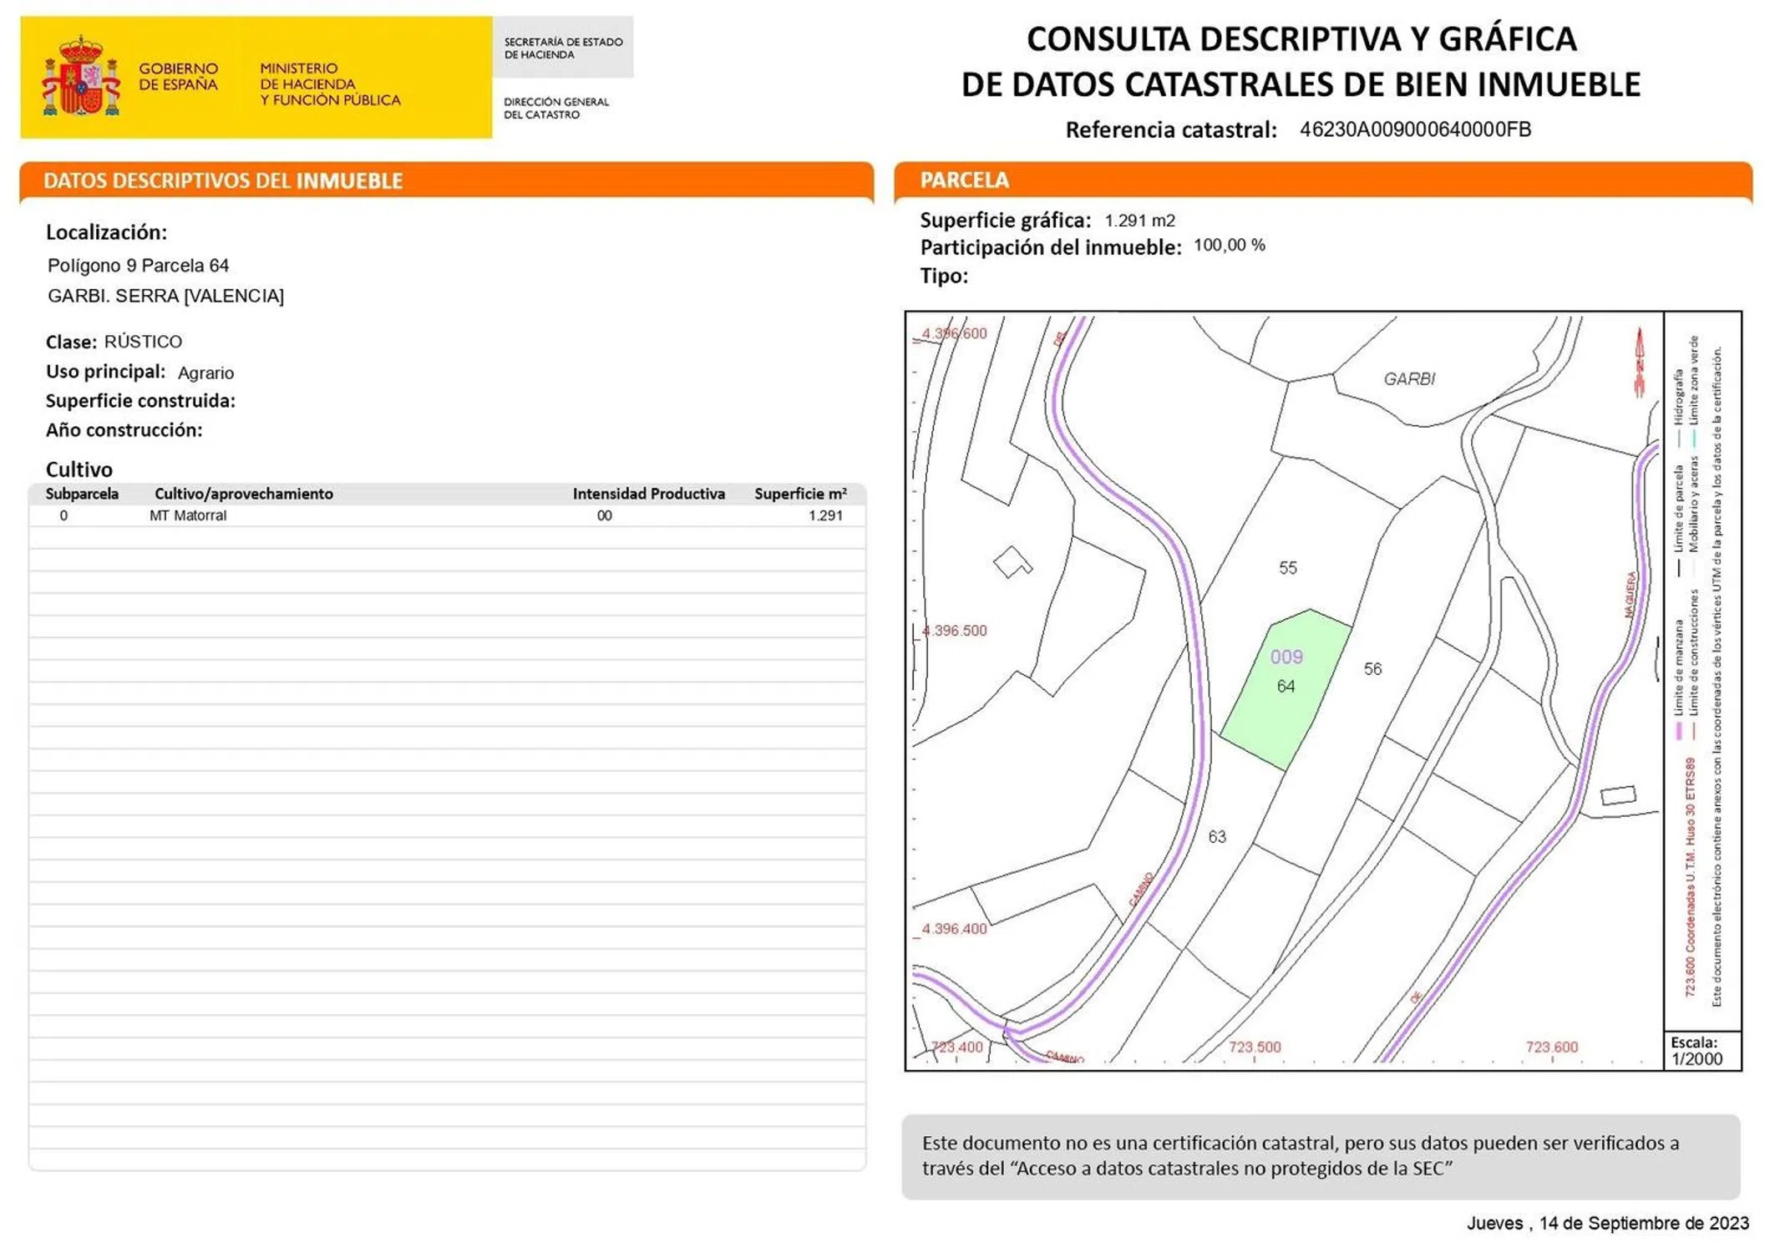
Task: Click the red north arrow on map
Action: 1639,362
